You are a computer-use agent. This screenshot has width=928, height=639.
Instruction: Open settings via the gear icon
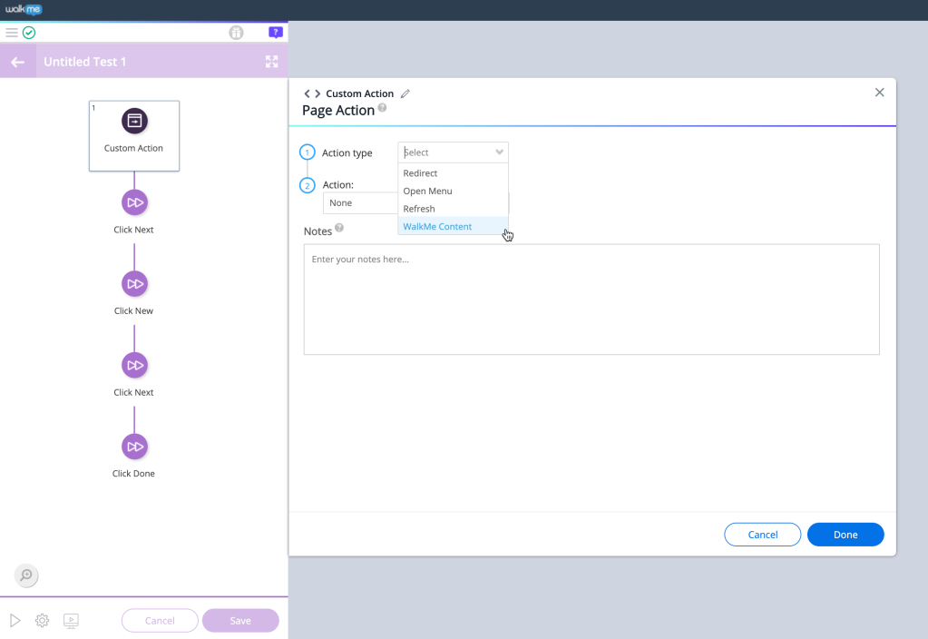click(42, 621)
